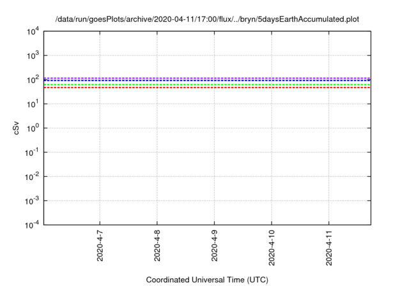Viewport: 409px width, 286px height.
Task: Click the red dashed threshold line
Action: [207, 87]
